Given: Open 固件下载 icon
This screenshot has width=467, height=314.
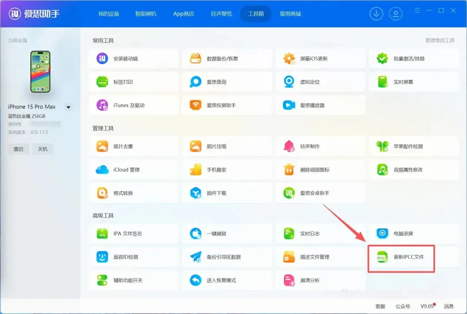Looking at the screenshot, I should (x=196, y=193).
